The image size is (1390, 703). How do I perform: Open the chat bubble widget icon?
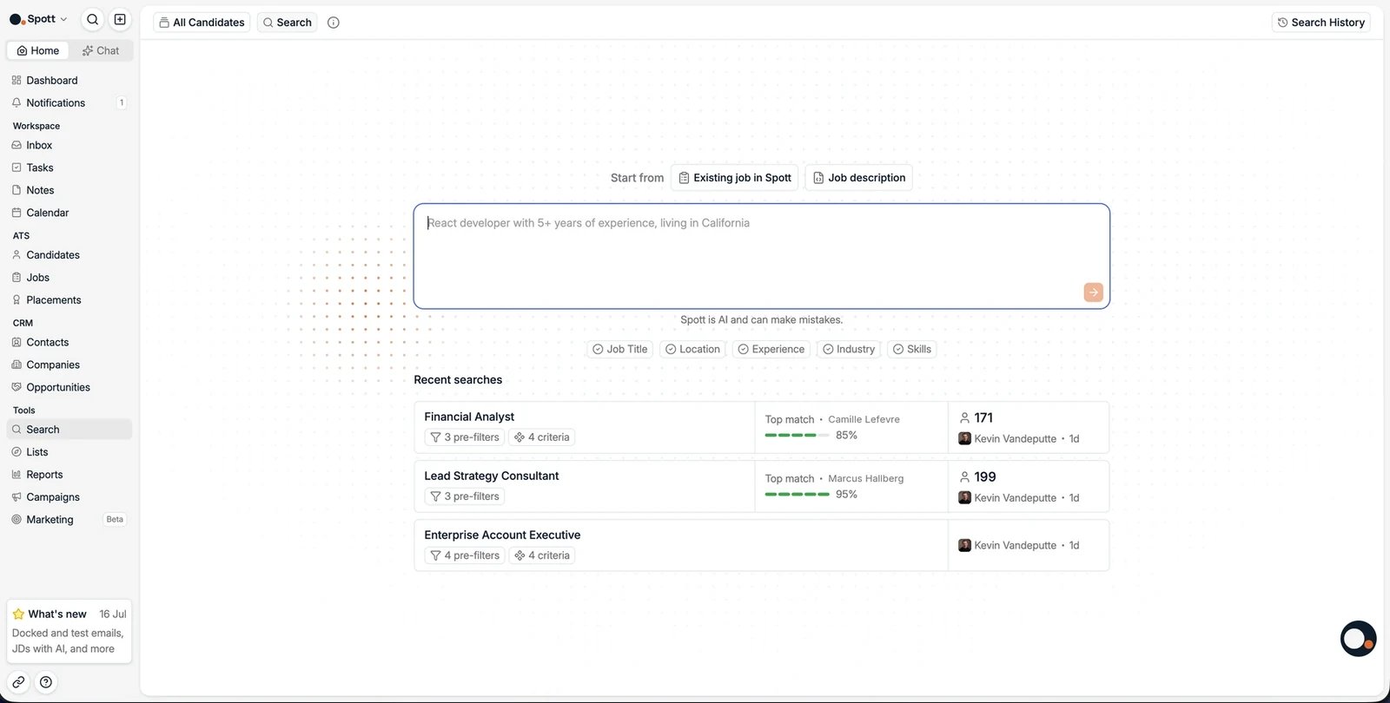click(1358, 639)
